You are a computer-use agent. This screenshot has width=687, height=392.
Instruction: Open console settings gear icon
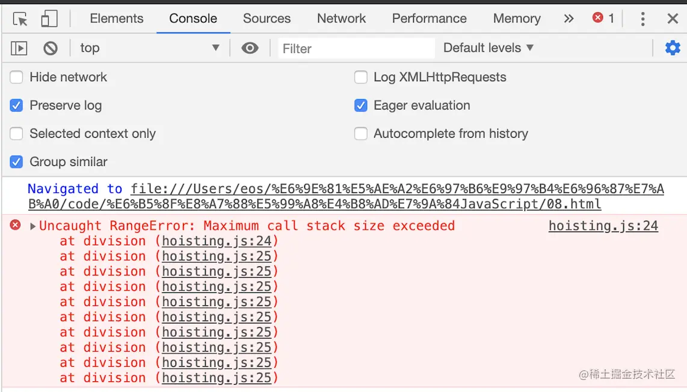click(x=673, y=48)
